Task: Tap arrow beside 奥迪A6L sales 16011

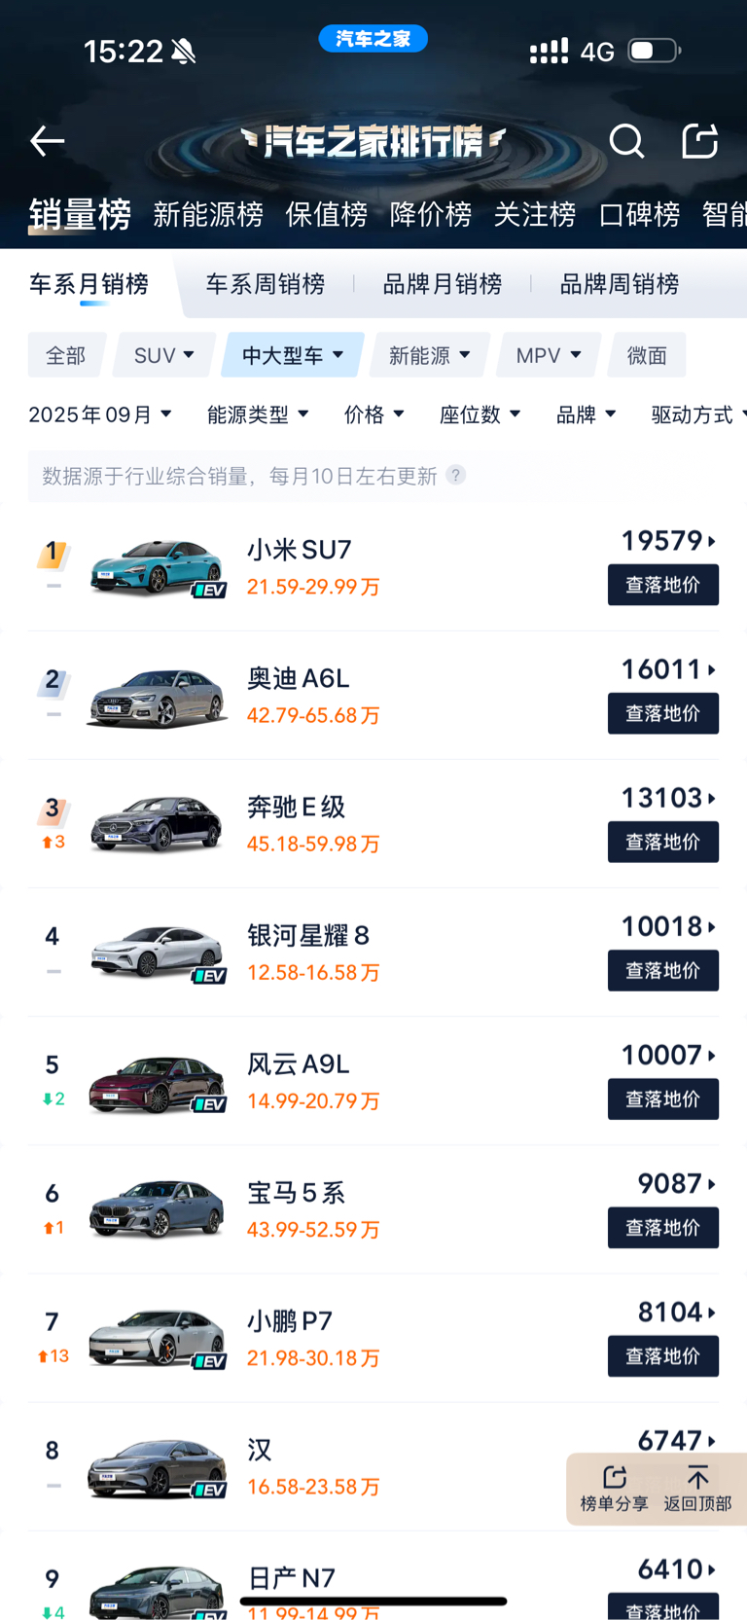Action: point(712,669)
